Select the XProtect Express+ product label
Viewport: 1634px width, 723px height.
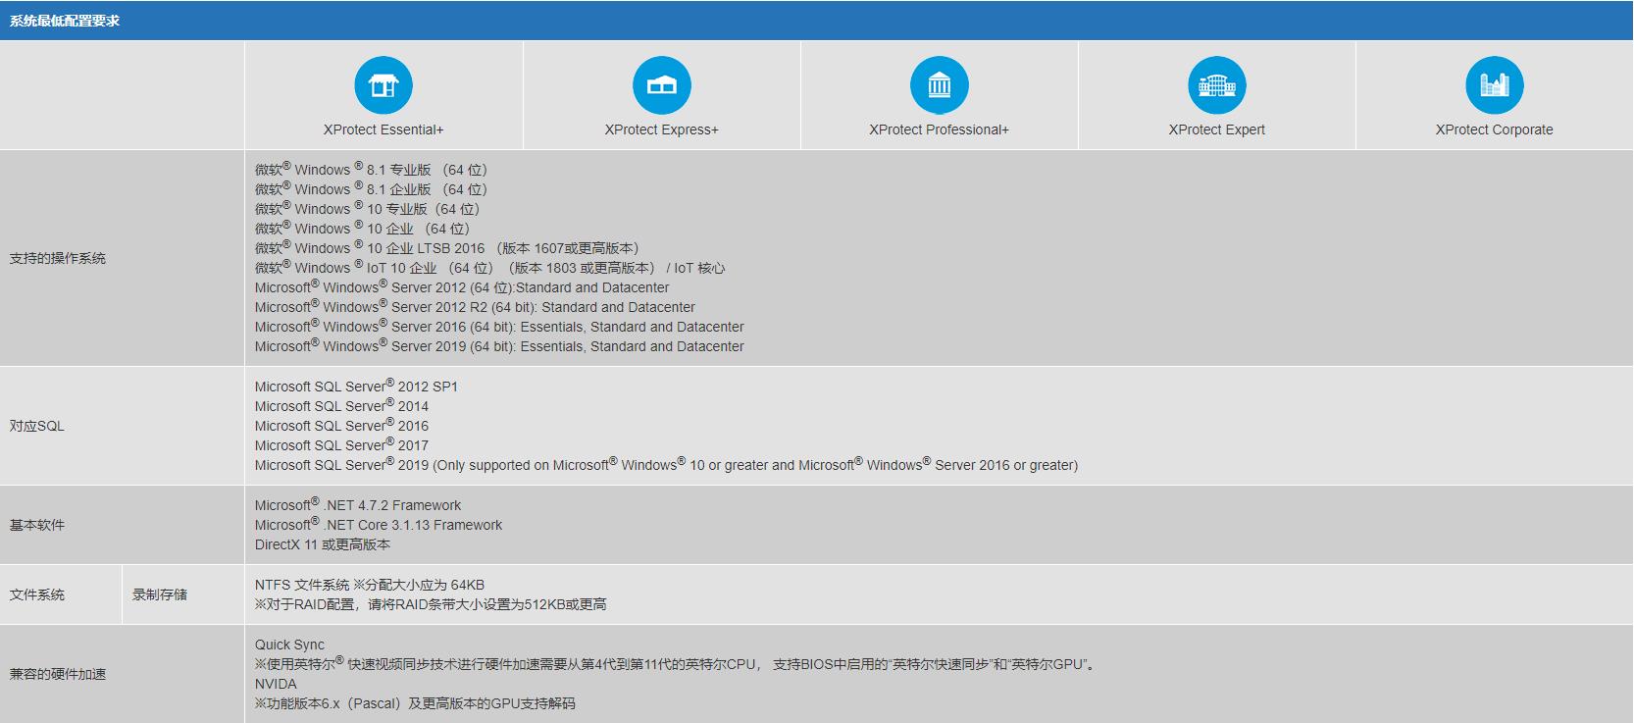pyautogui.click(x=661, y=129)
